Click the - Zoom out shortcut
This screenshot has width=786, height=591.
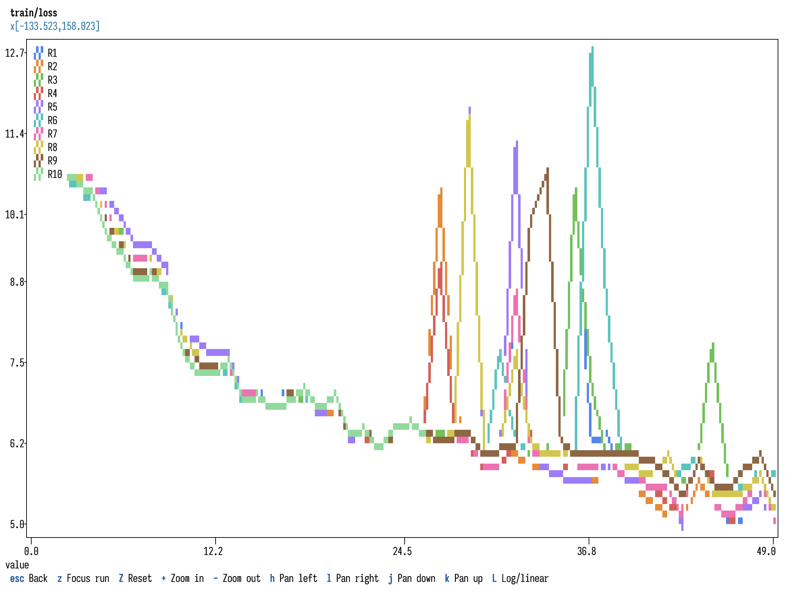pyautogui.click(x=237, y=578)
